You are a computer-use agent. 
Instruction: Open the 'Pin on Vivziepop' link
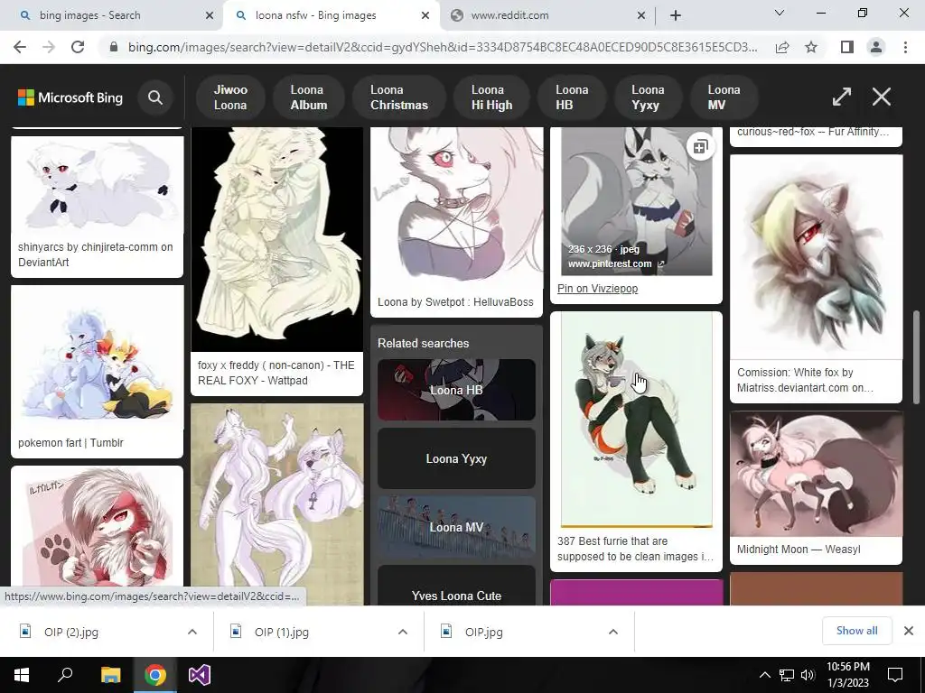[597, 289]
